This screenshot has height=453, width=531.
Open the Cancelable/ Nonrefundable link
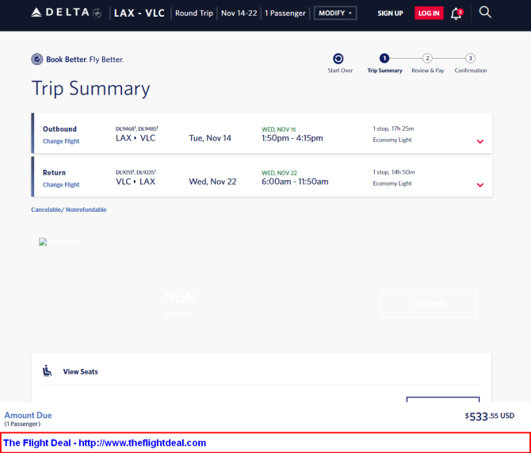(x=69, y=209)
